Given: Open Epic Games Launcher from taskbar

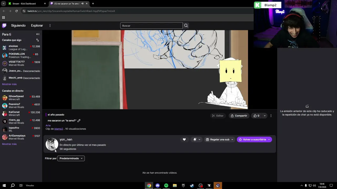Looking at the screenshot, I should click(x=183, y=185).
